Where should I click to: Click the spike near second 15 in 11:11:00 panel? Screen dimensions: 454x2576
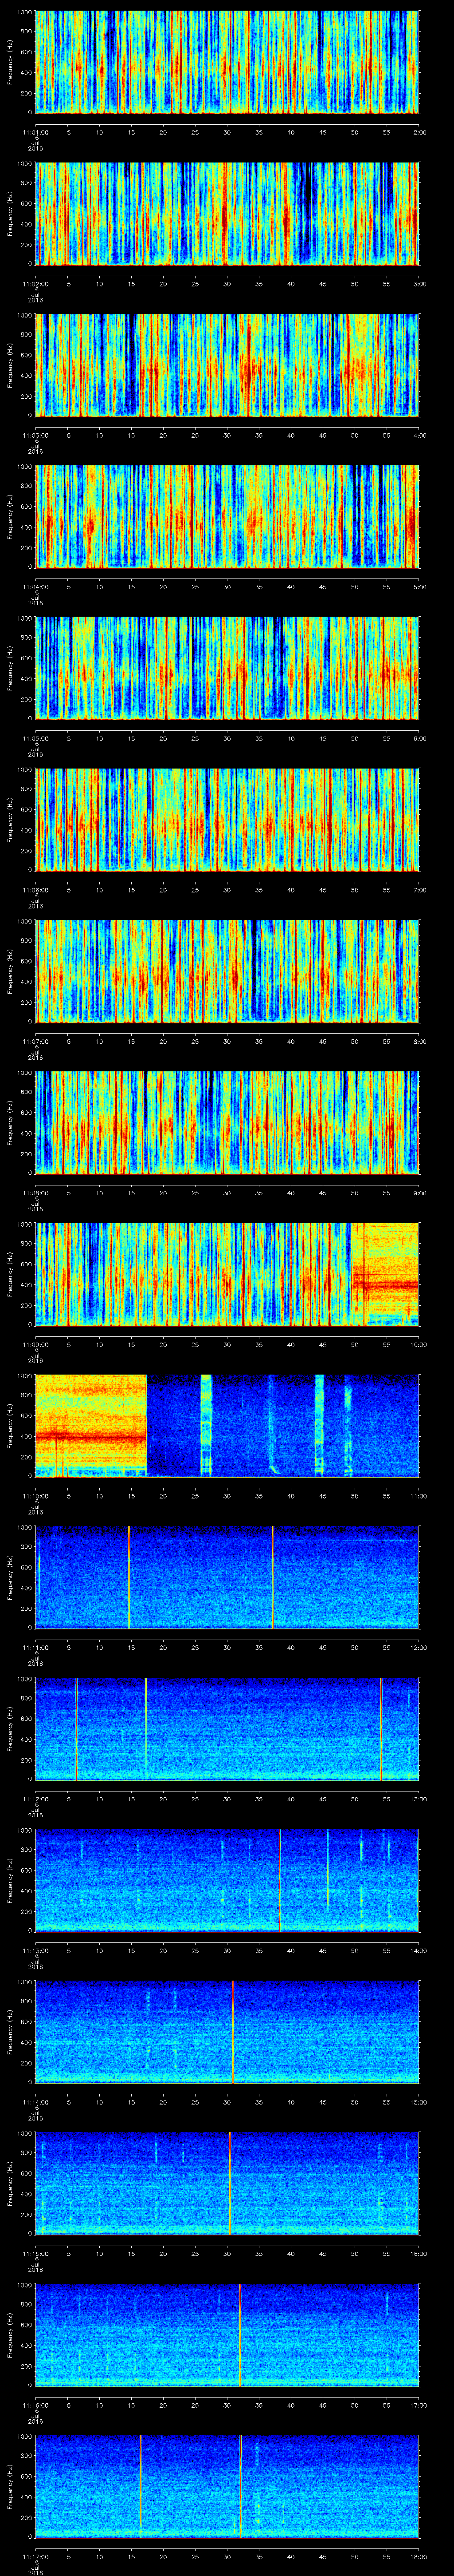tap(129, 1577)
